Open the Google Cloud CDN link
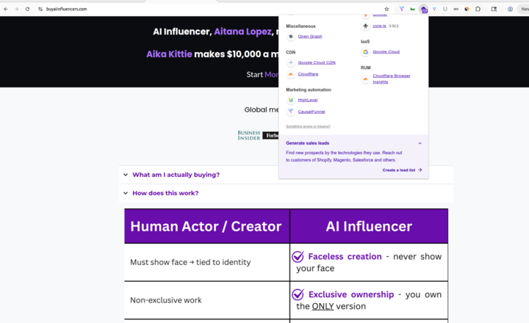 316,62
